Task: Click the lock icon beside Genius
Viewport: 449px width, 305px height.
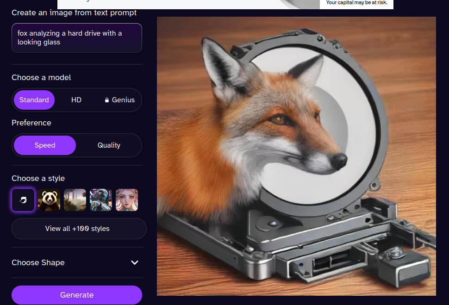Action: (x=107, y=100)
